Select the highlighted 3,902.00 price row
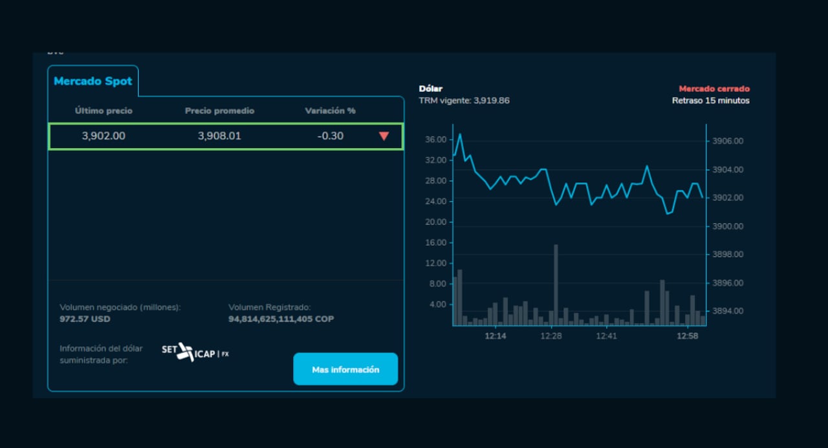 click(225, 136)
